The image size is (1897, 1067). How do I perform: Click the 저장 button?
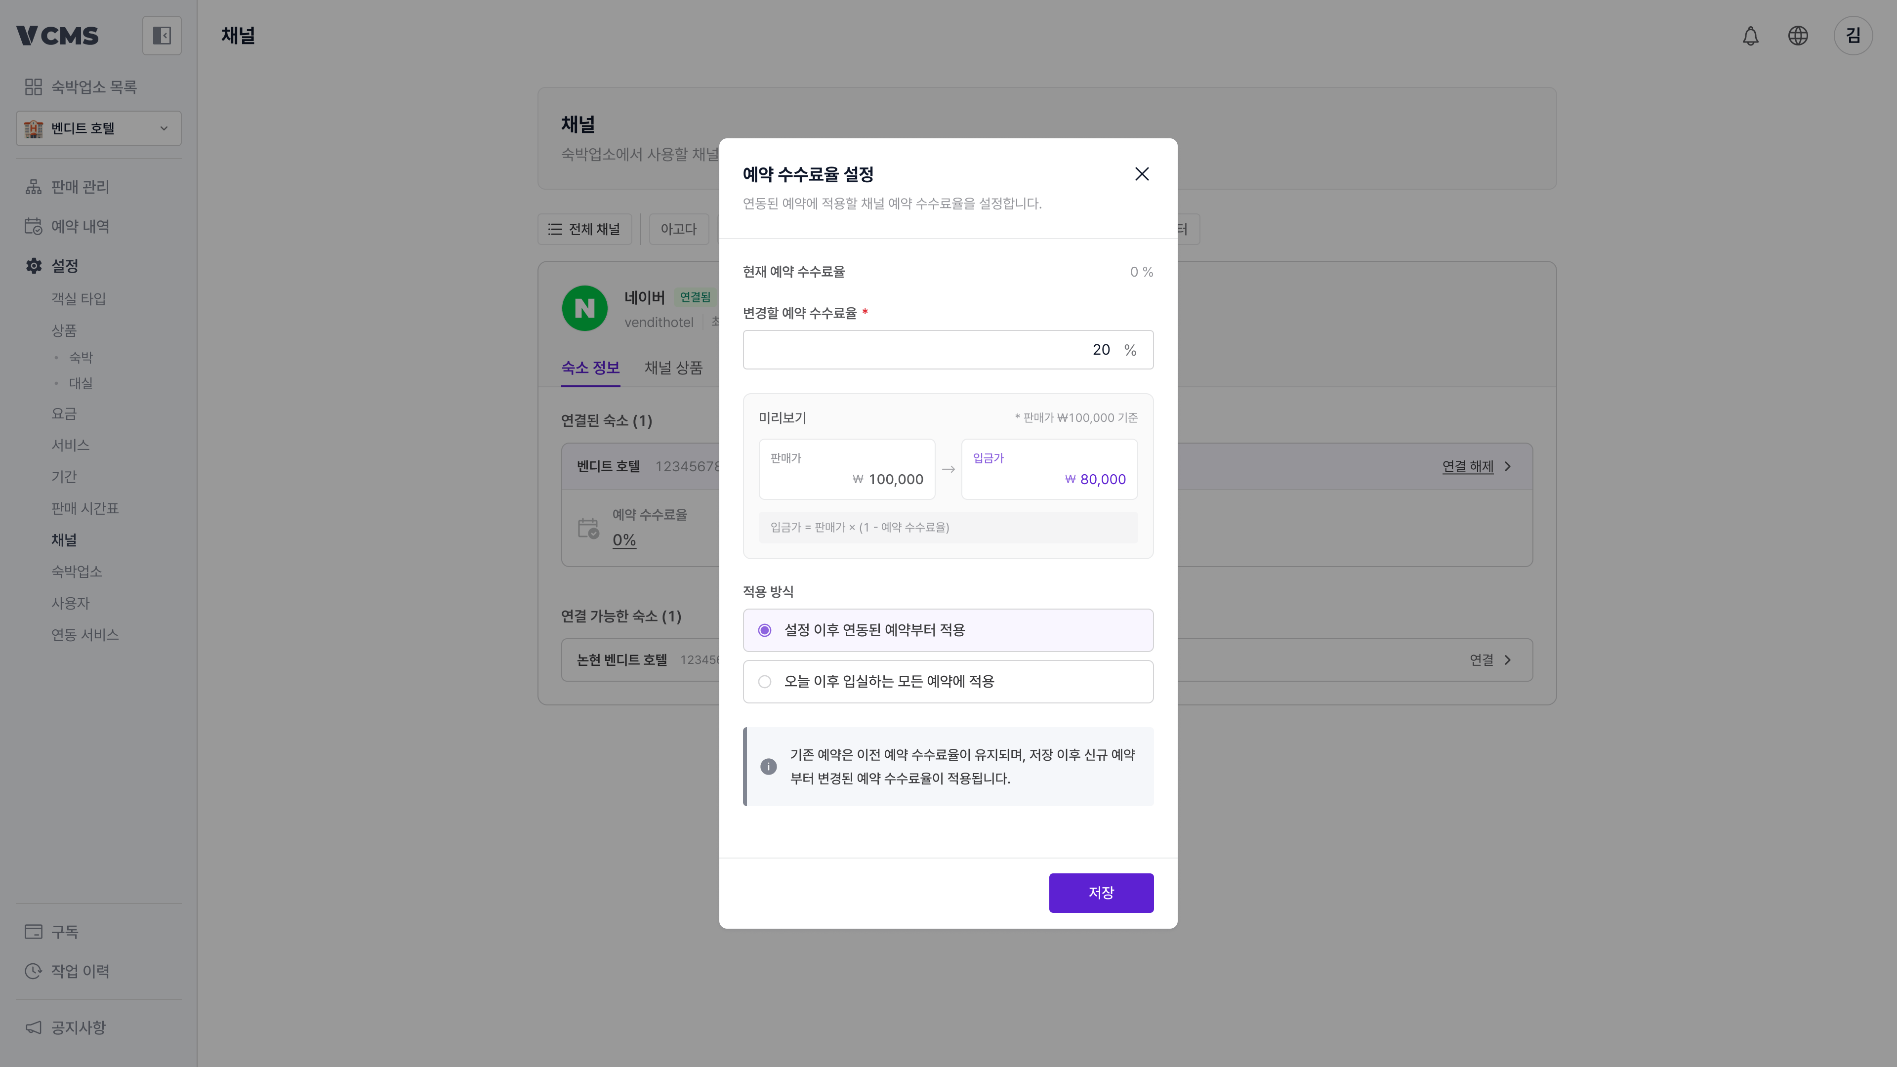(x=1101, y=893)
